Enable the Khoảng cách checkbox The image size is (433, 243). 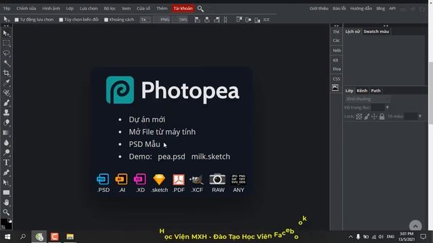pyautogui.click(x=106, y=20)
